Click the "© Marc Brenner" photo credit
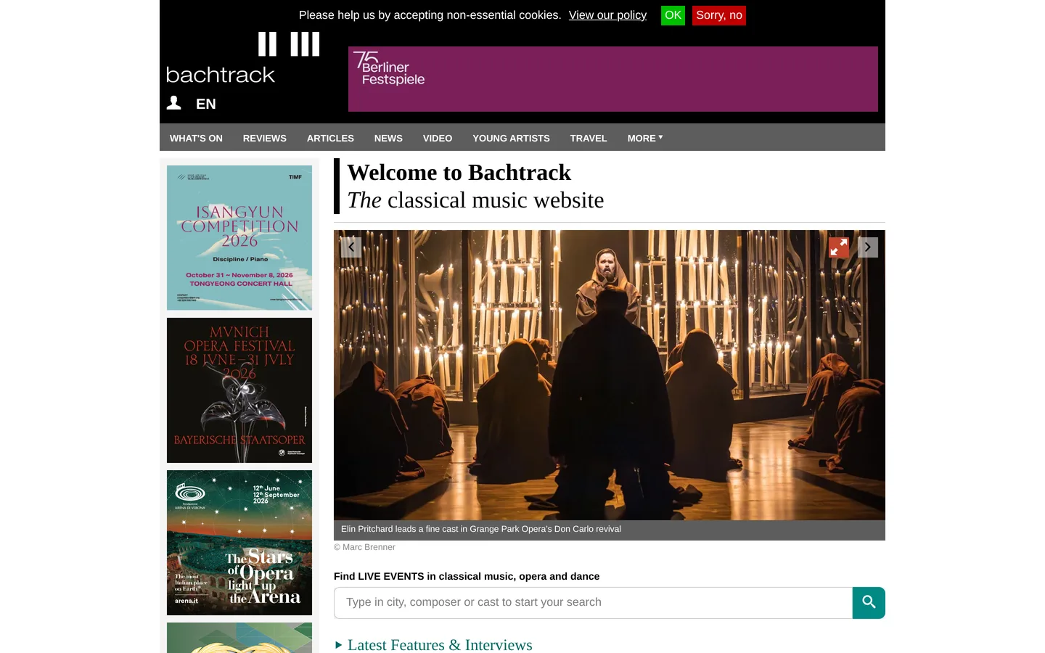1045x653 pixels. [x=364, y=547]
